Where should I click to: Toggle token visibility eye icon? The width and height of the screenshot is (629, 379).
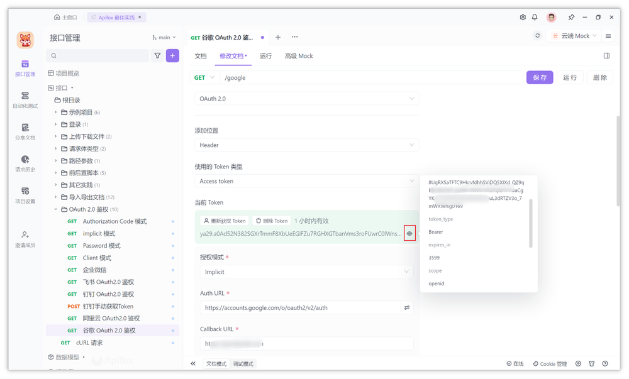click(409, 233)
